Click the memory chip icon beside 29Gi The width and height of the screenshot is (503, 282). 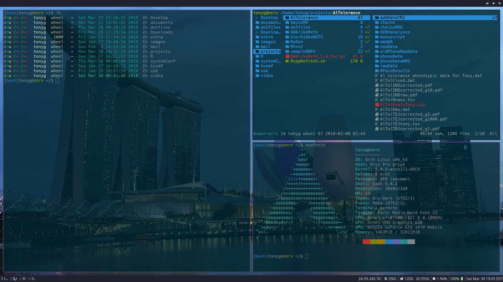[386, 279]
